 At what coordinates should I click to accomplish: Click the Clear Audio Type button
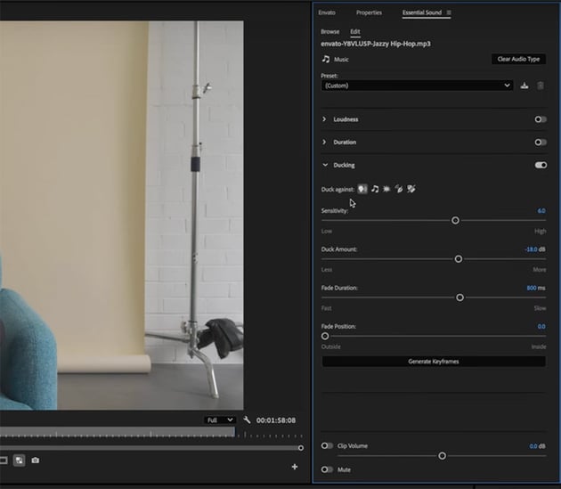coord(518,59)
